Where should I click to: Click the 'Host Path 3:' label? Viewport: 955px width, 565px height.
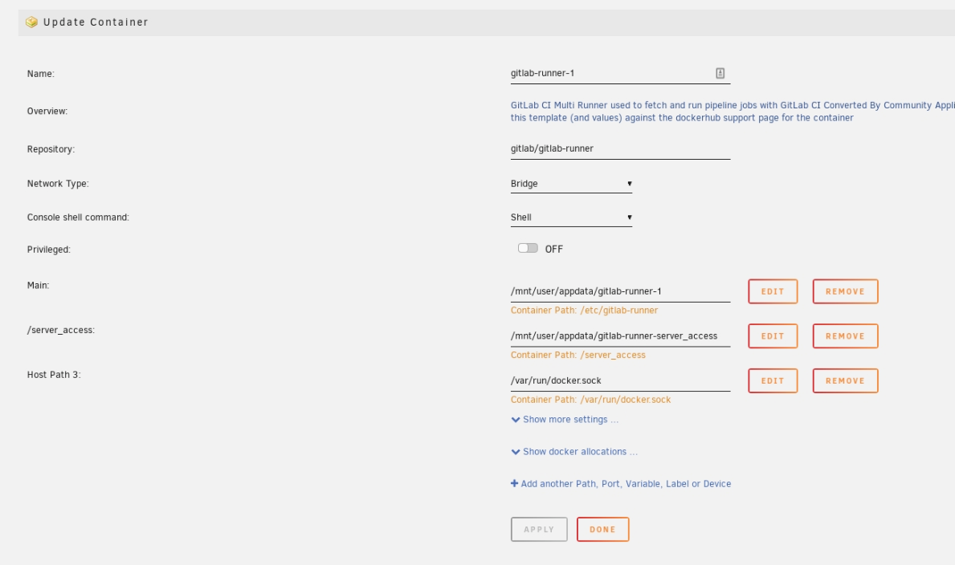coord(54,375)
